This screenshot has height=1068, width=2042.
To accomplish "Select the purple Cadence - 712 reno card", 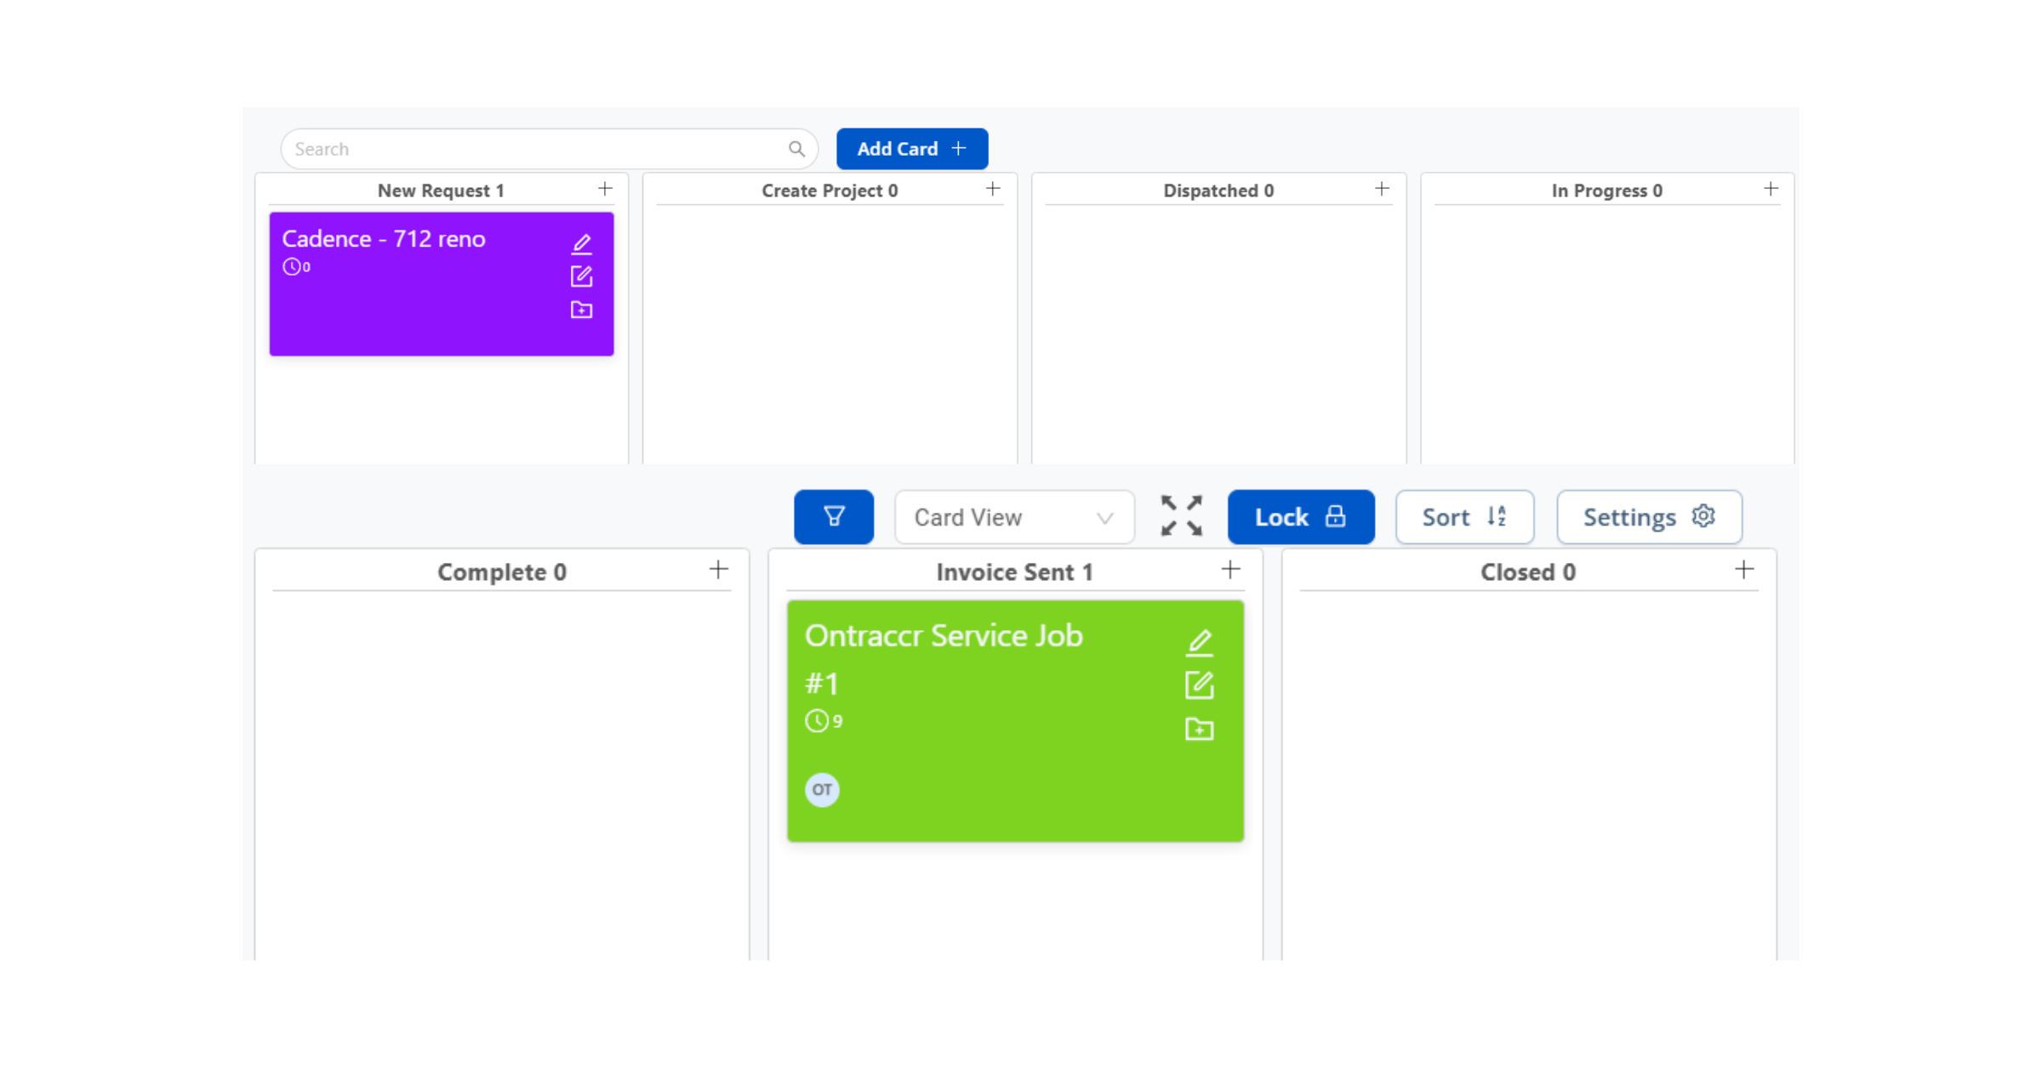I will (442, 284).
